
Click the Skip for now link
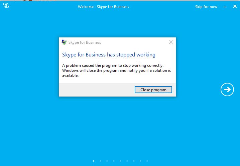point(206,7)
